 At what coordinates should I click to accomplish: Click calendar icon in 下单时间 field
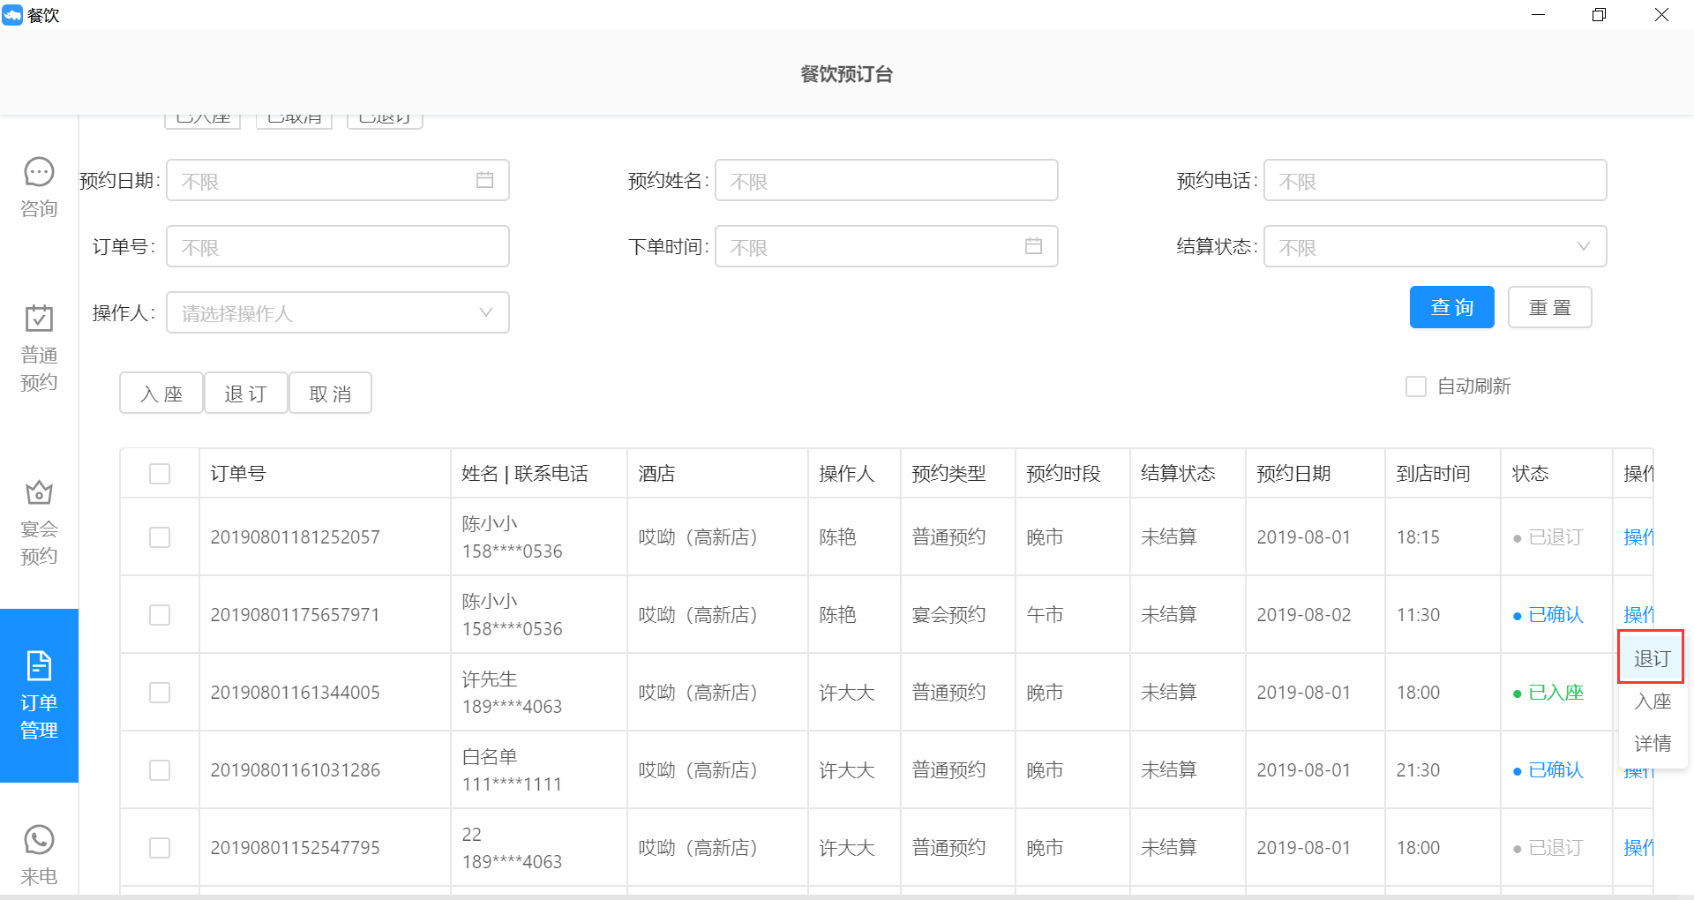pyautogui.click(x=1033, y=246)
